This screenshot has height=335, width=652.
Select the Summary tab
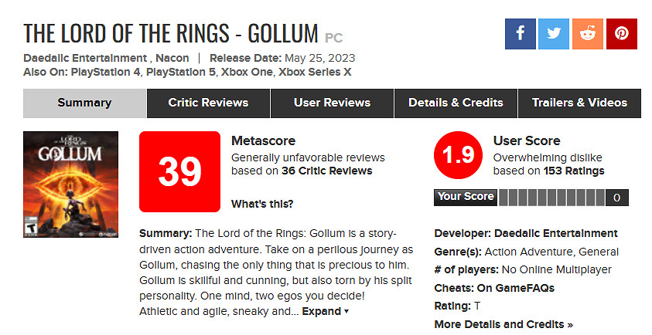pyautogui.click(x=84, y=103)
